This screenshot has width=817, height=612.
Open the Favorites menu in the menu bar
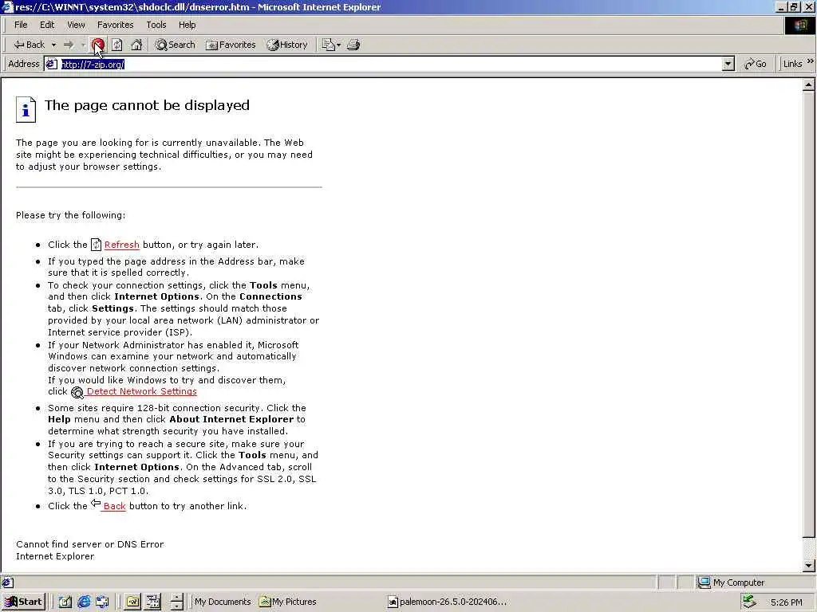[115, 25]
